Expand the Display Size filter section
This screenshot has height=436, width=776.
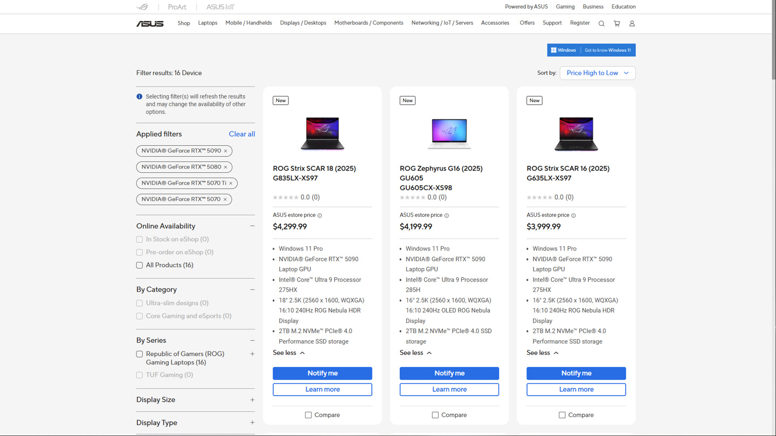(252, 400)
